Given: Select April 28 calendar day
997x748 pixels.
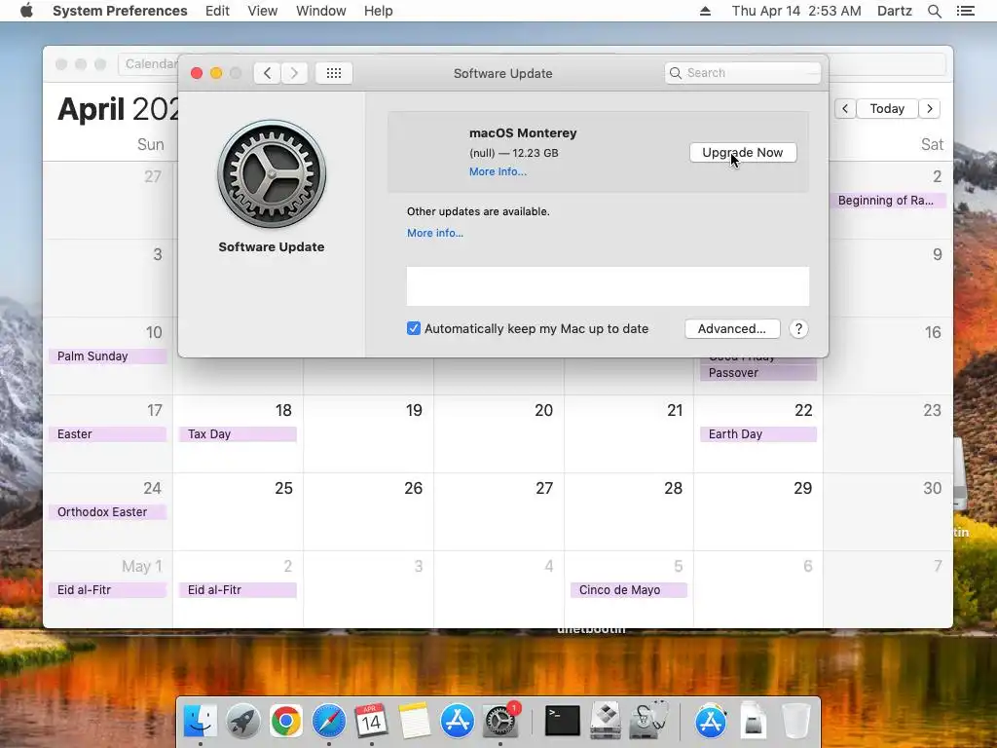Looking at the screenshot, I should pos(629,512).
